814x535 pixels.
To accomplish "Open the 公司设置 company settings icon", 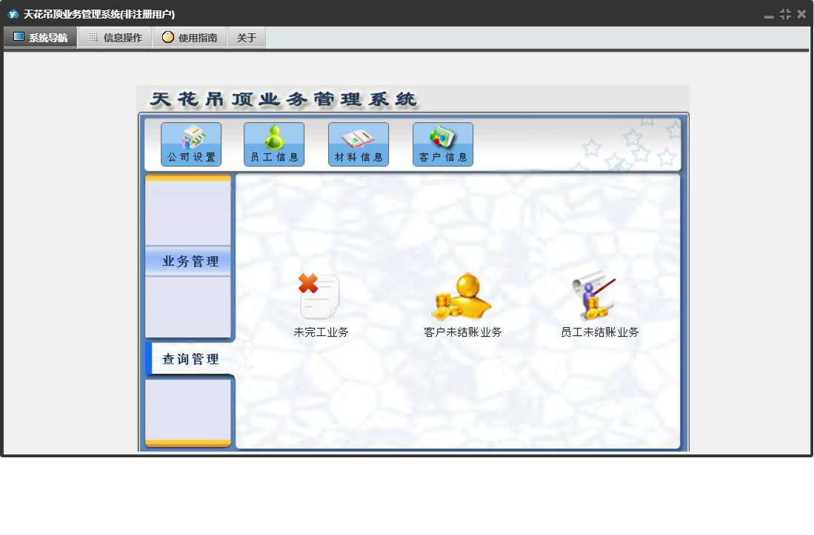I will 191,144.
